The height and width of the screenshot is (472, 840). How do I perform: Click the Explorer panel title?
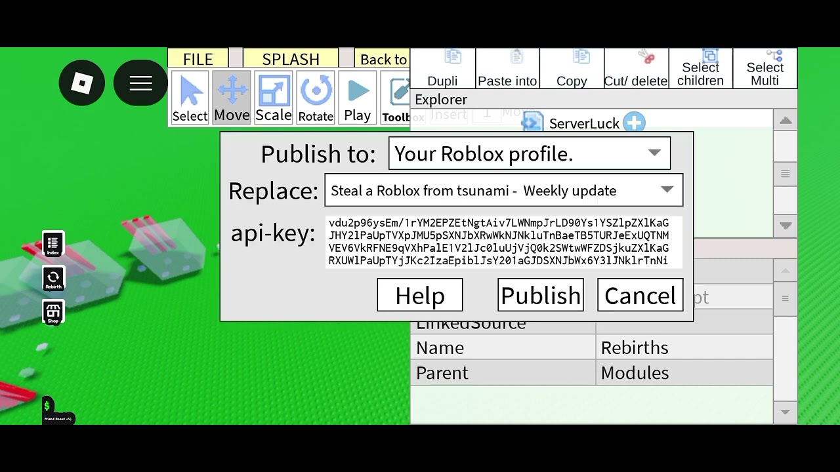coord(441,100)
